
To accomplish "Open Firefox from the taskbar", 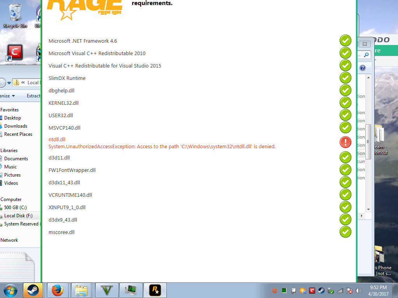I will pyautogui.click(x=58, y=290).
